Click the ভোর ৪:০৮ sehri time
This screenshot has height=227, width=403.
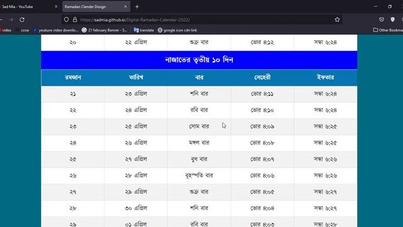(x=262, y=143)
